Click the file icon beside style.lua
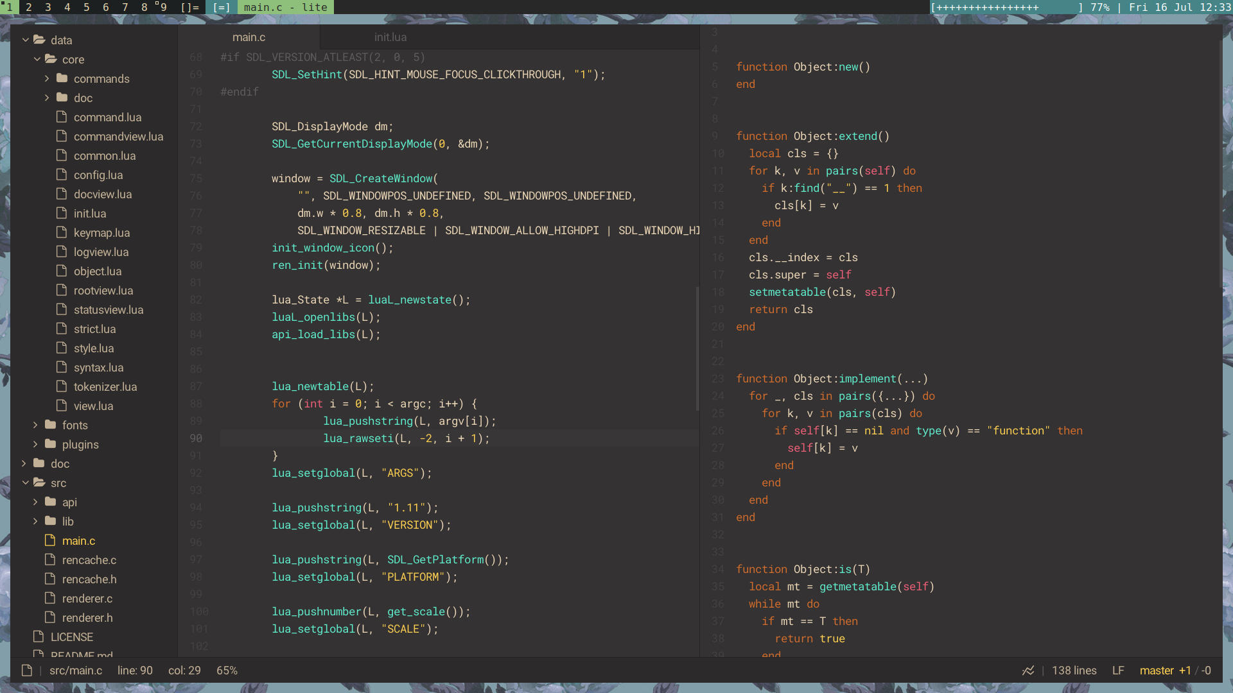This screenshot has height=693, width=1233. pos(62,348)
